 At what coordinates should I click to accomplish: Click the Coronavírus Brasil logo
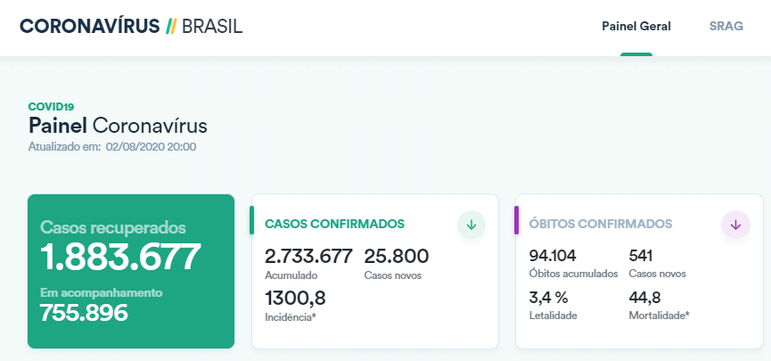(x=130, y=27)
